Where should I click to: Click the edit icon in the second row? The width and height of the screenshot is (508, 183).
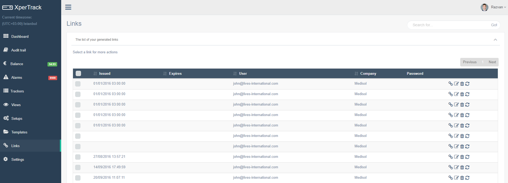coord(456,94)
